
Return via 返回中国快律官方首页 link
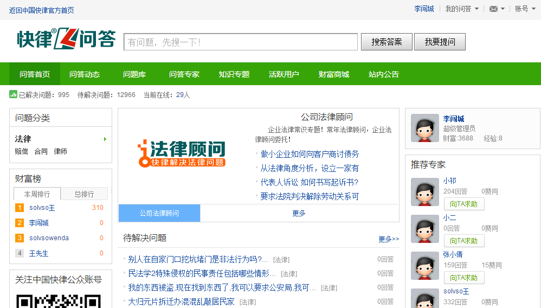(x=42, y=10)
